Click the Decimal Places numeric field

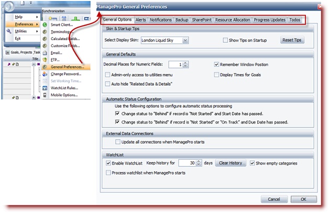176,65
